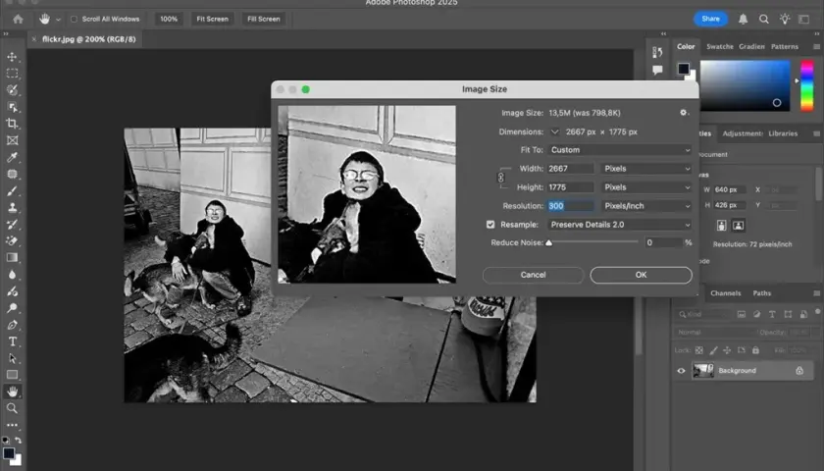Toggle the layer filter on/off switch

coord(818,312)
